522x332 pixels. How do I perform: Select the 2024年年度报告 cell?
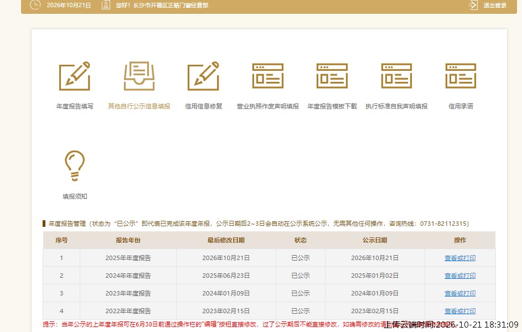tap(128, 276)
